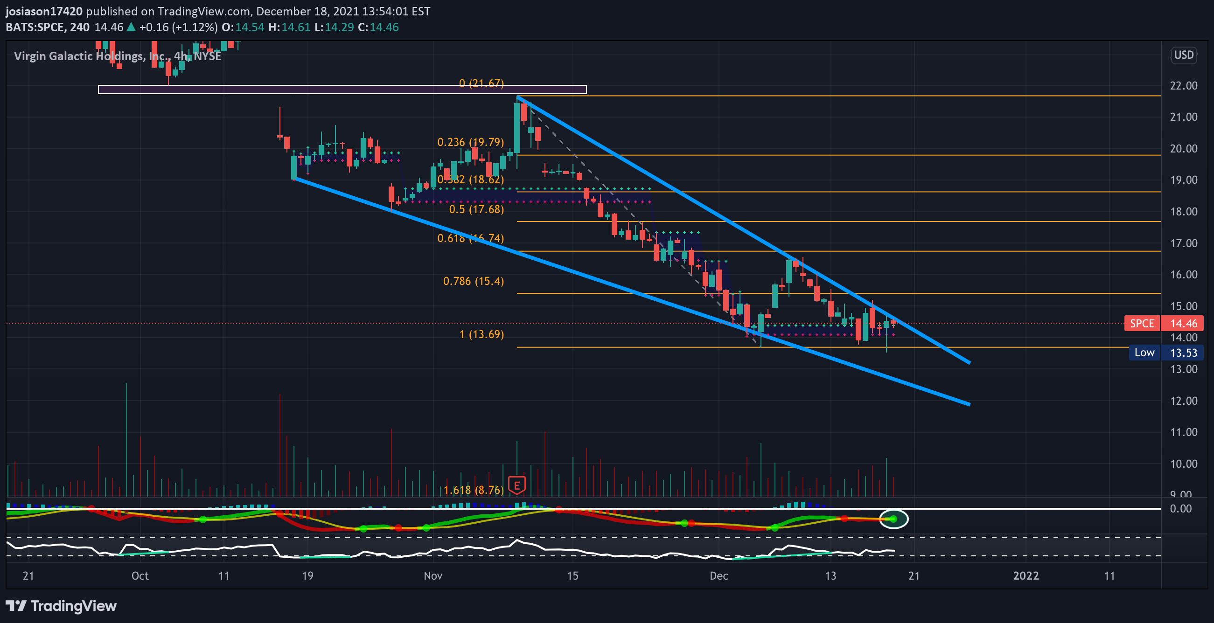Click the BATS:SPCE, 240 symbol text
1214x623 pixels.
(48, 28)
